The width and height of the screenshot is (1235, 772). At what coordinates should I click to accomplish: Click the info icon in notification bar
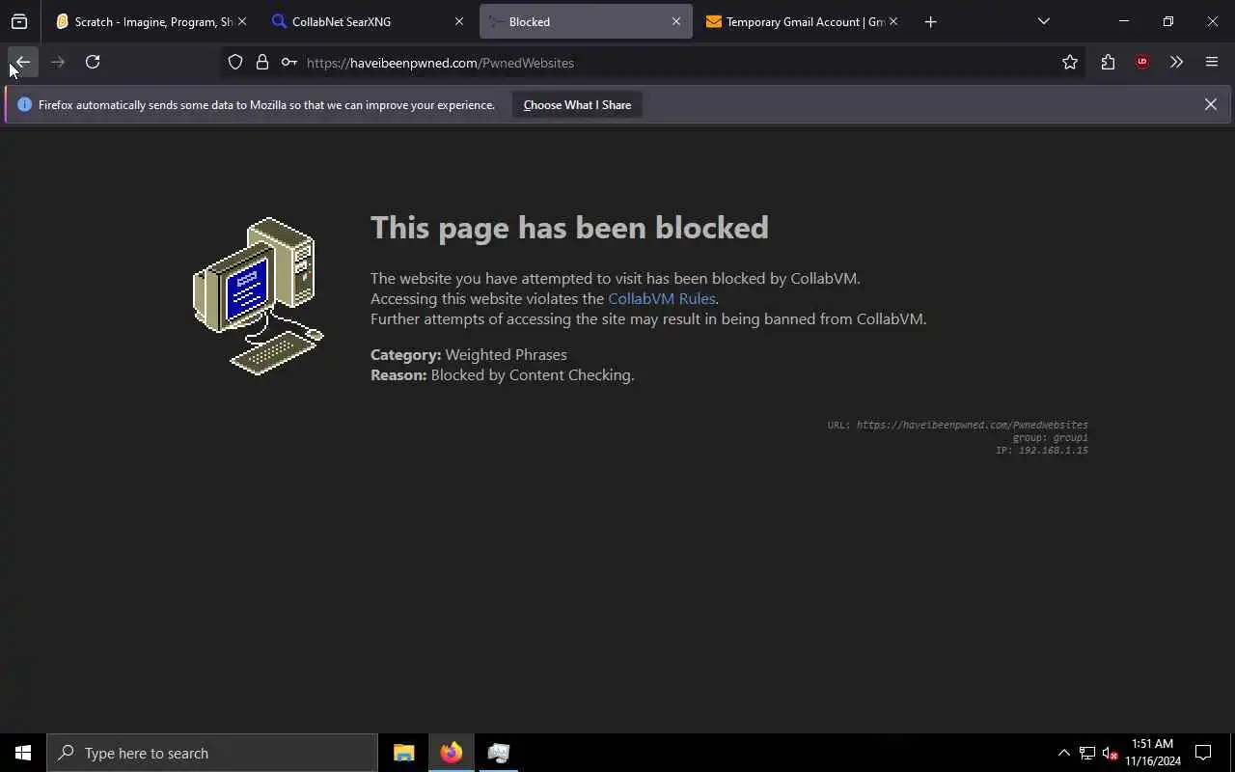tap(25, 104)
